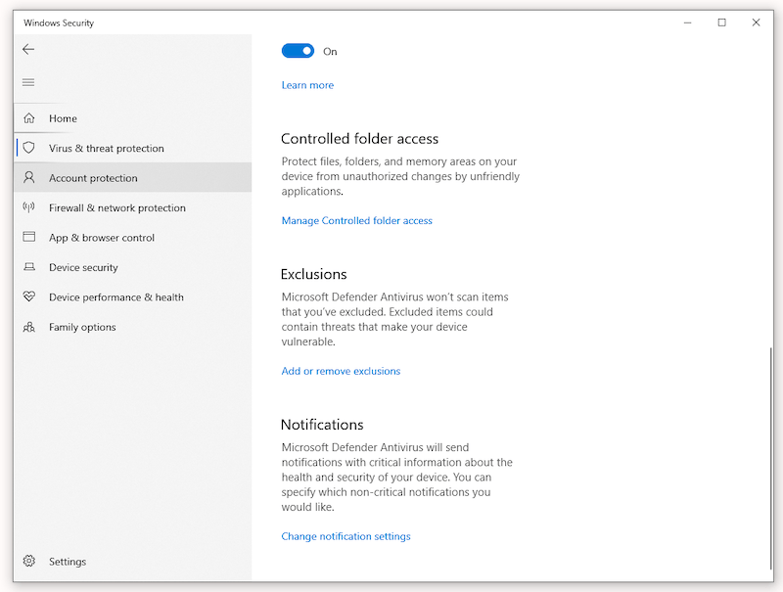Go to Firewall & network protection page
The image size is (783, 592).
[x=116, y=207]
